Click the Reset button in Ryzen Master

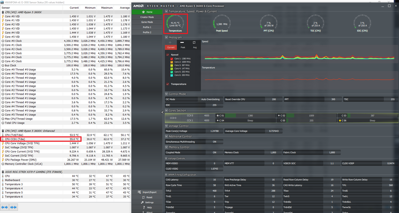[147, 197]
